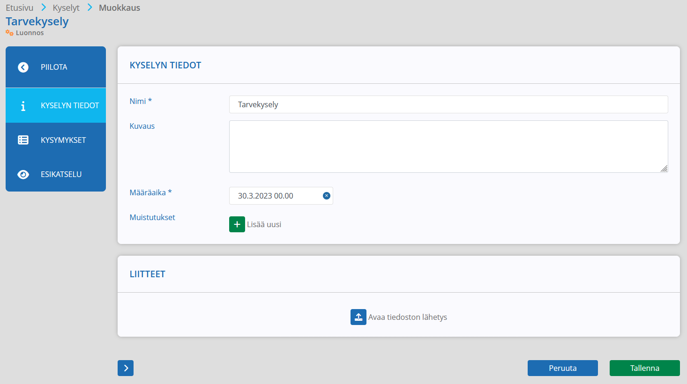Switch to the ESIKATSELU section
This screenshot has width=687, height=384.
click(x=56, y=174)
